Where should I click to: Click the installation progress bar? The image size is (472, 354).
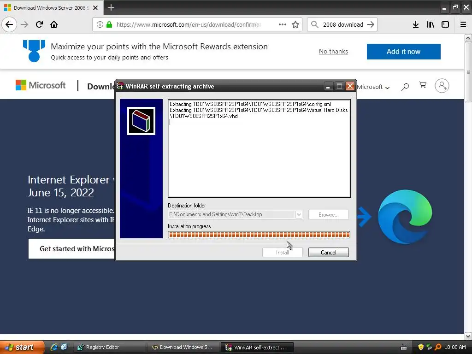259,235
